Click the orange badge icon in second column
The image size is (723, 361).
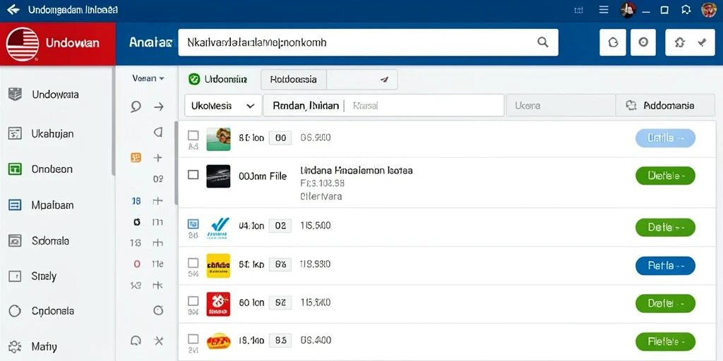(136, 158)
